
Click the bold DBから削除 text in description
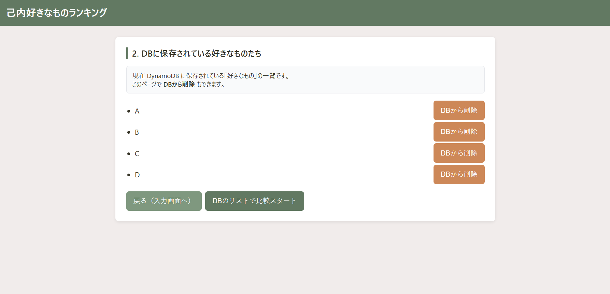pyautogui.click(x=179, y=84)
